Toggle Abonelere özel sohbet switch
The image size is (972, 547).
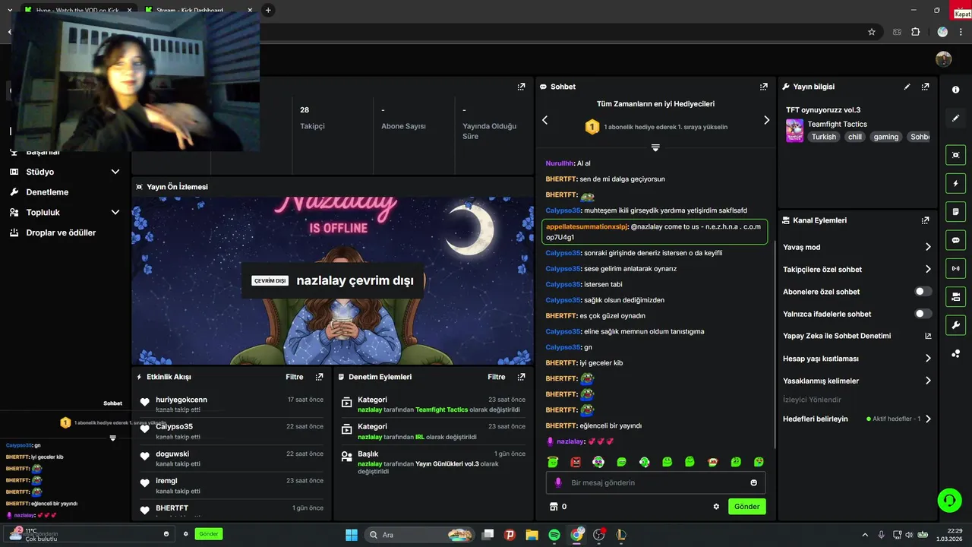pyautogui.click(x=923, y=292)
